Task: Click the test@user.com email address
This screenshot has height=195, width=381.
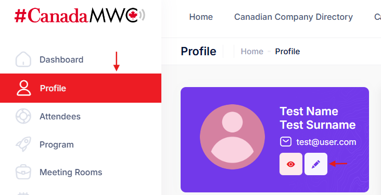Action: (326, 142)
